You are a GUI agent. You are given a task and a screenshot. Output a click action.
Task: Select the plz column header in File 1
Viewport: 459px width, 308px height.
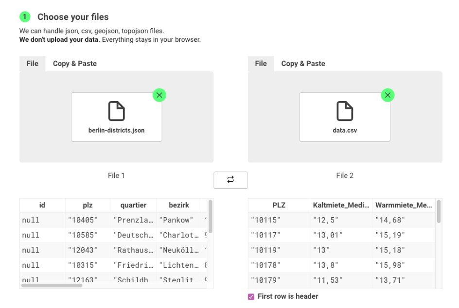(x=88, y=205)
